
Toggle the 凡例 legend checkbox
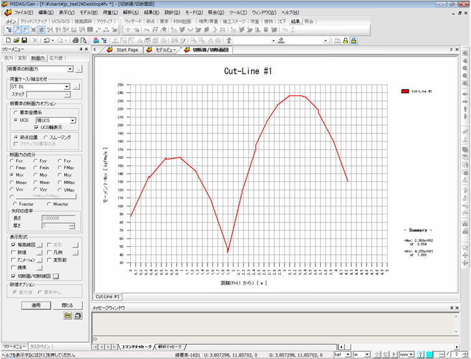pos(49,252)
